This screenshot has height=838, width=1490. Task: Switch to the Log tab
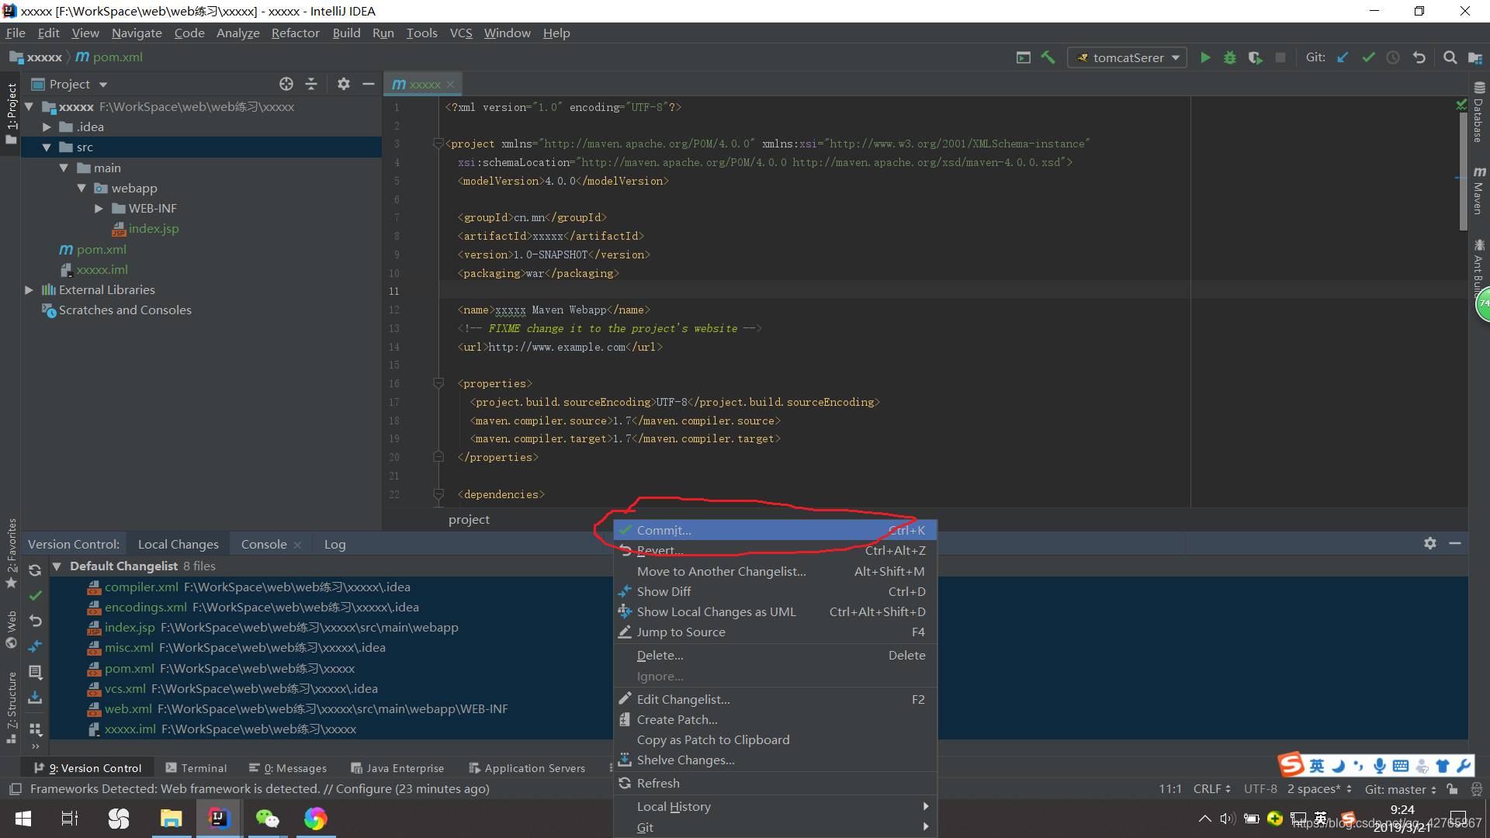[x=334, y=544]
